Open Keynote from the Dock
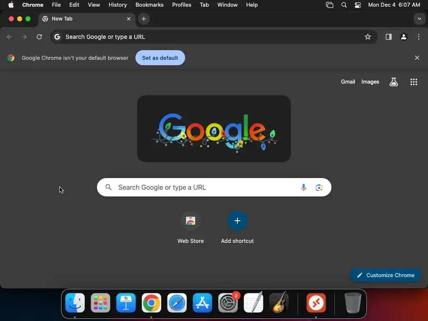The image size is (428, 321). tap(126, 303)
